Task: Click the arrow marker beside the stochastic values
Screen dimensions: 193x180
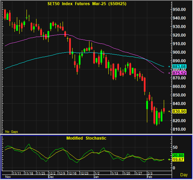Action: point(169,159)
